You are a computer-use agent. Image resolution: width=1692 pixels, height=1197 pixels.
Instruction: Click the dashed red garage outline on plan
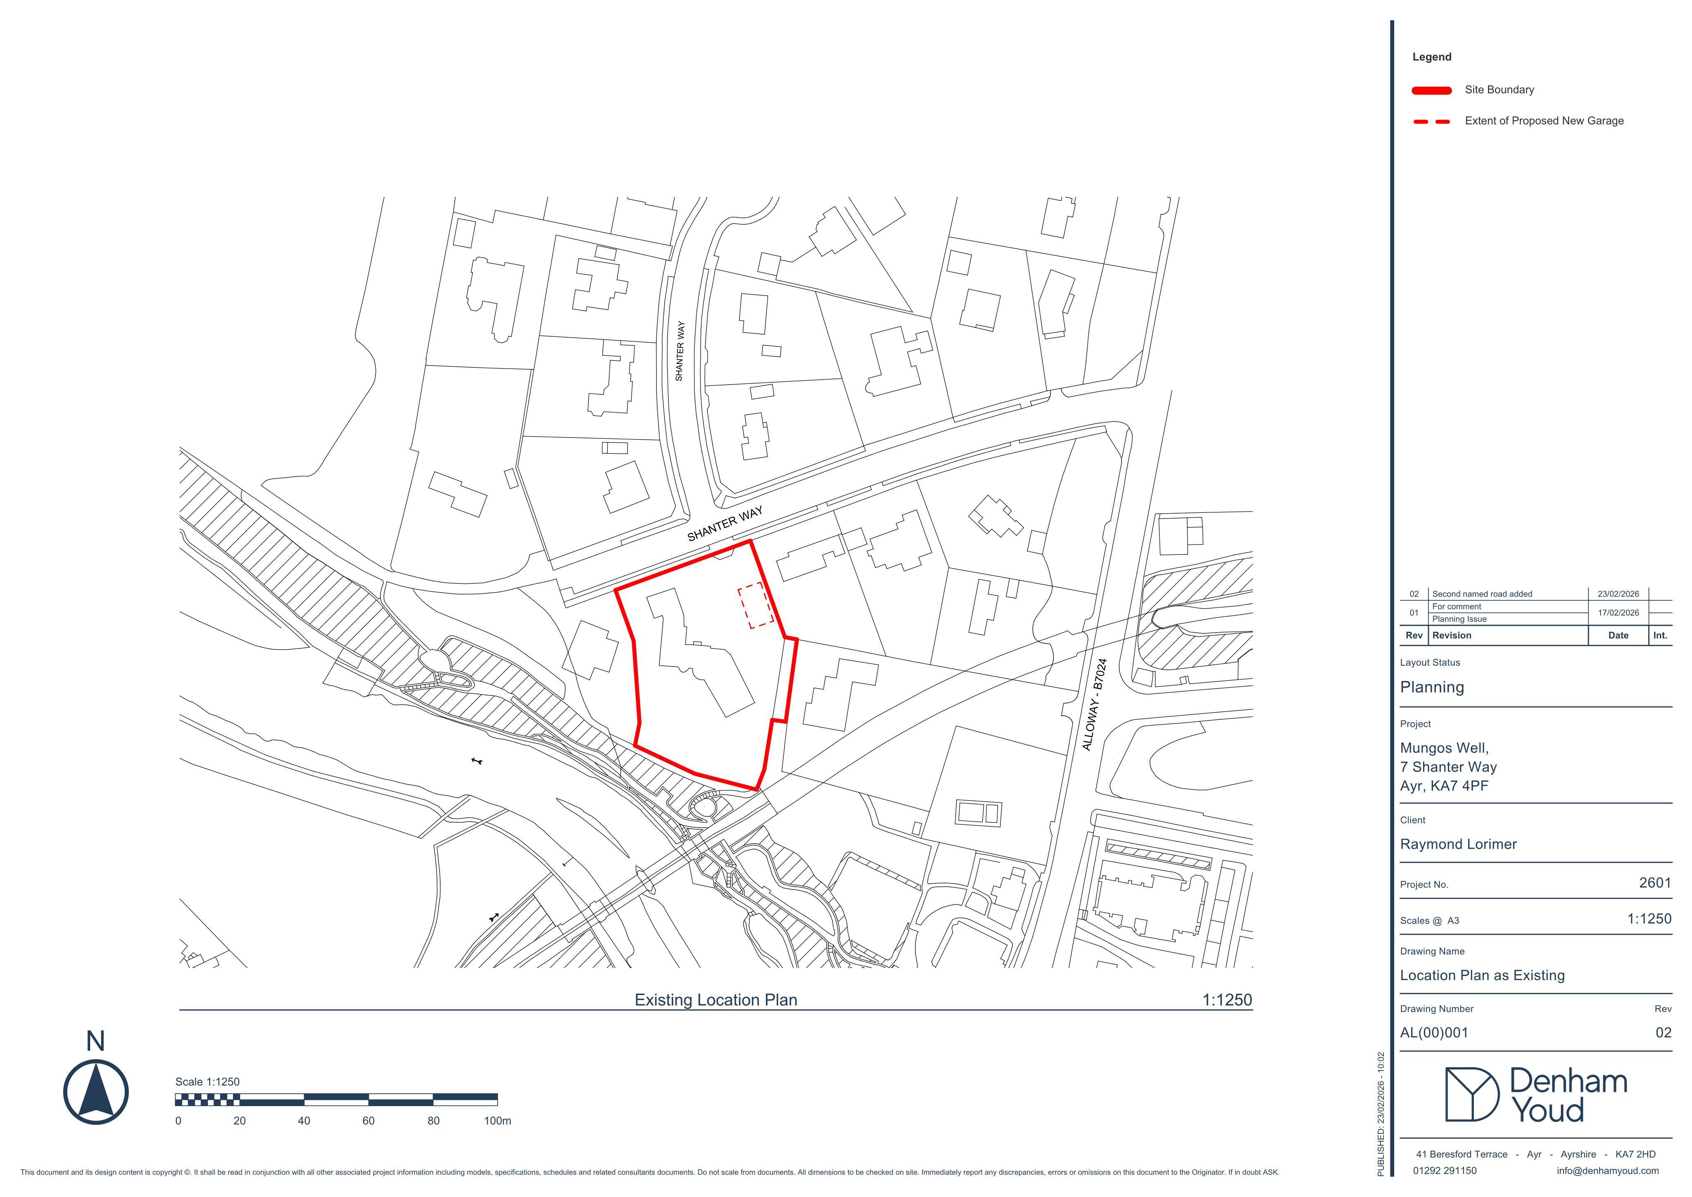[756, 605]
